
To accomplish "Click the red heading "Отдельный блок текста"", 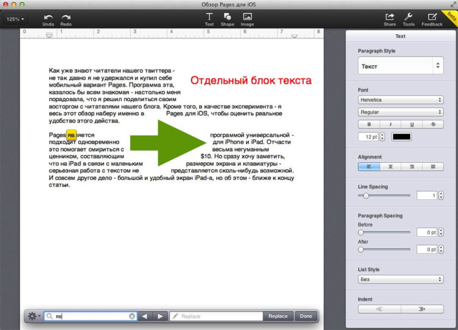I will [251, 81].
